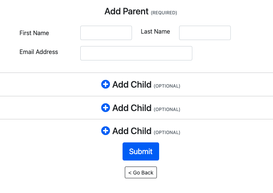Go back using the Go Back button

pos(141,173)
